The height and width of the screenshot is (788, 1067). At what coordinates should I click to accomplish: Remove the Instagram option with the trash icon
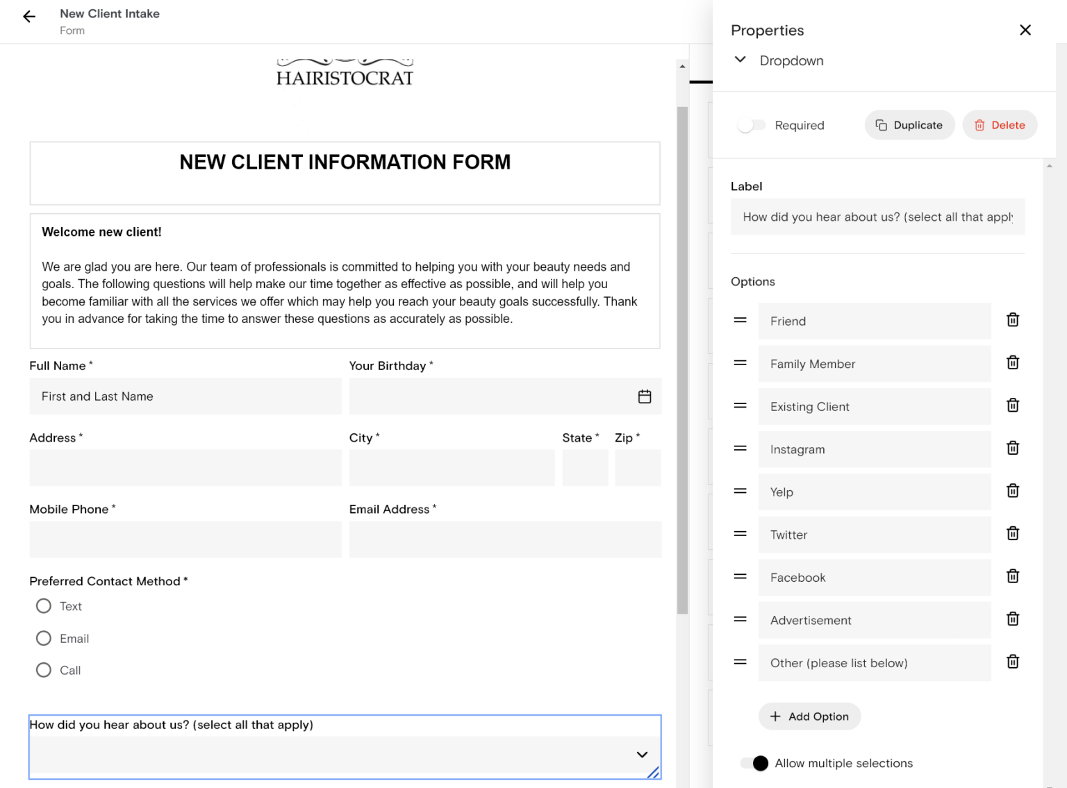click(x=1013, y=448)
